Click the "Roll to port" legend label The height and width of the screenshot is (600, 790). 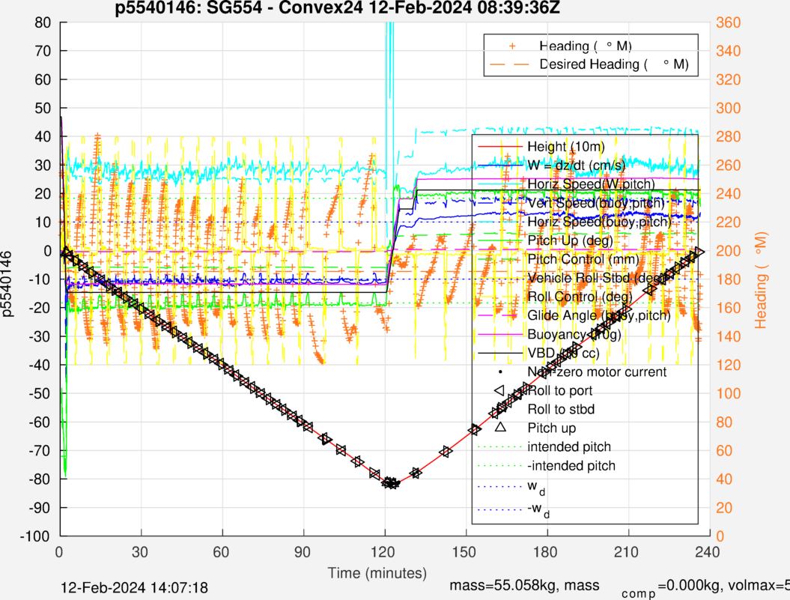(560, 391)
